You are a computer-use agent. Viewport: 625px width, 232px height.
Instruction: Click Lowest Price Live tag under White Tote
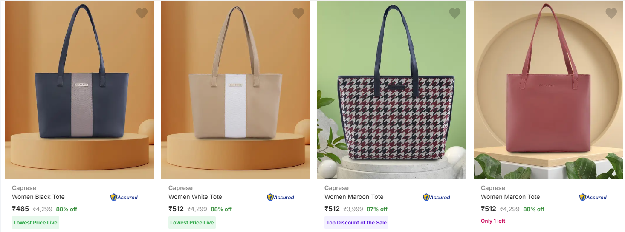[192, 223]
